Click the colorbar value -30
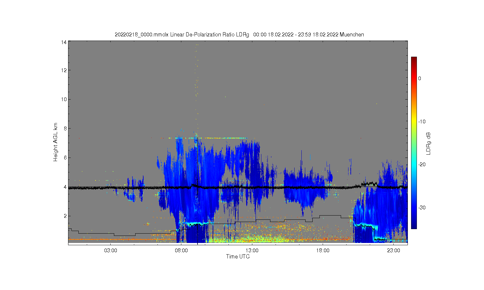This screenshot has height=290, width=484. pyautogui.click(x=422, y=208)
